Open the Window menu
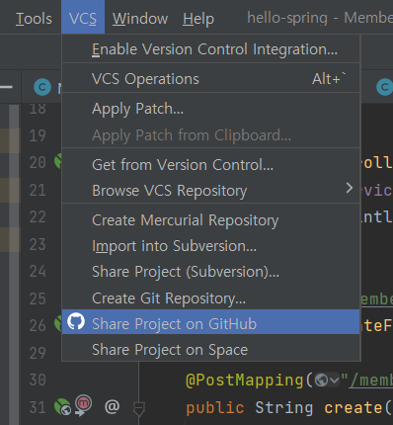 [140, 19]
